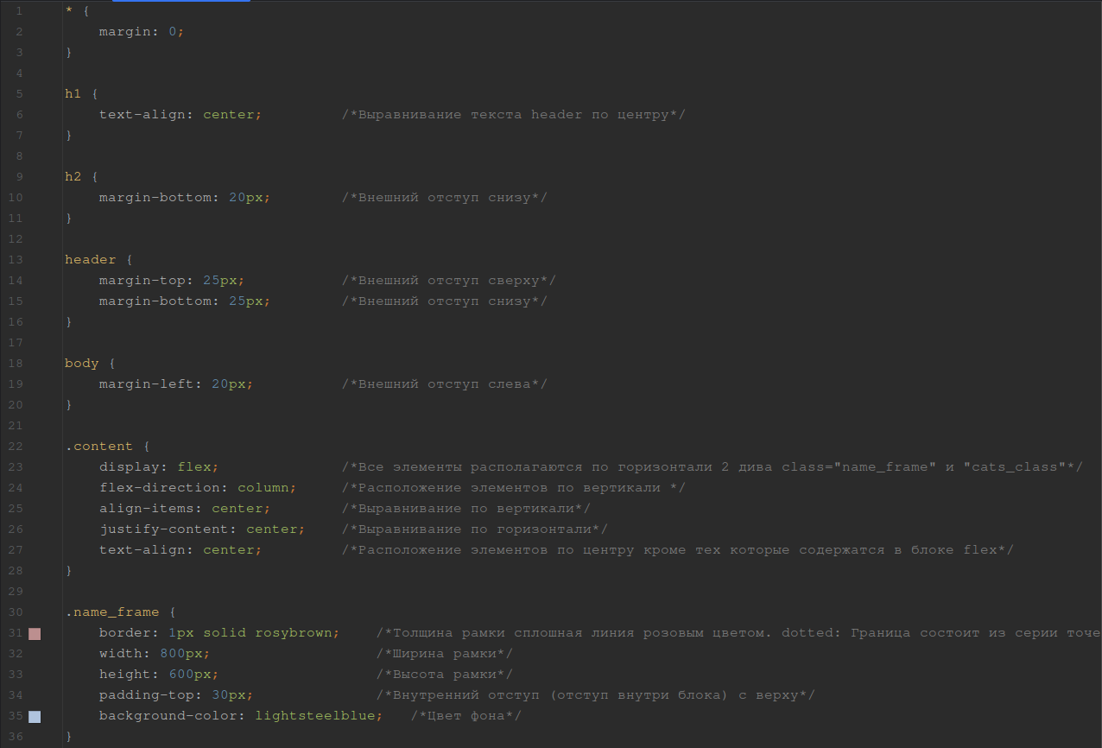Viewport: 1102px width, 748px height.
Task: Click the h2 selector
Action: click(73, 177)
